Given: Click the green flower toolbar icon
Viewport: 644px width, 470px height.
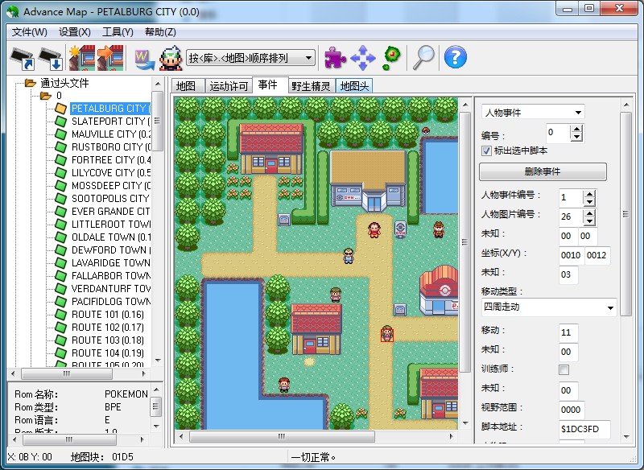Looking at the screenshot, I should point(390,58).
